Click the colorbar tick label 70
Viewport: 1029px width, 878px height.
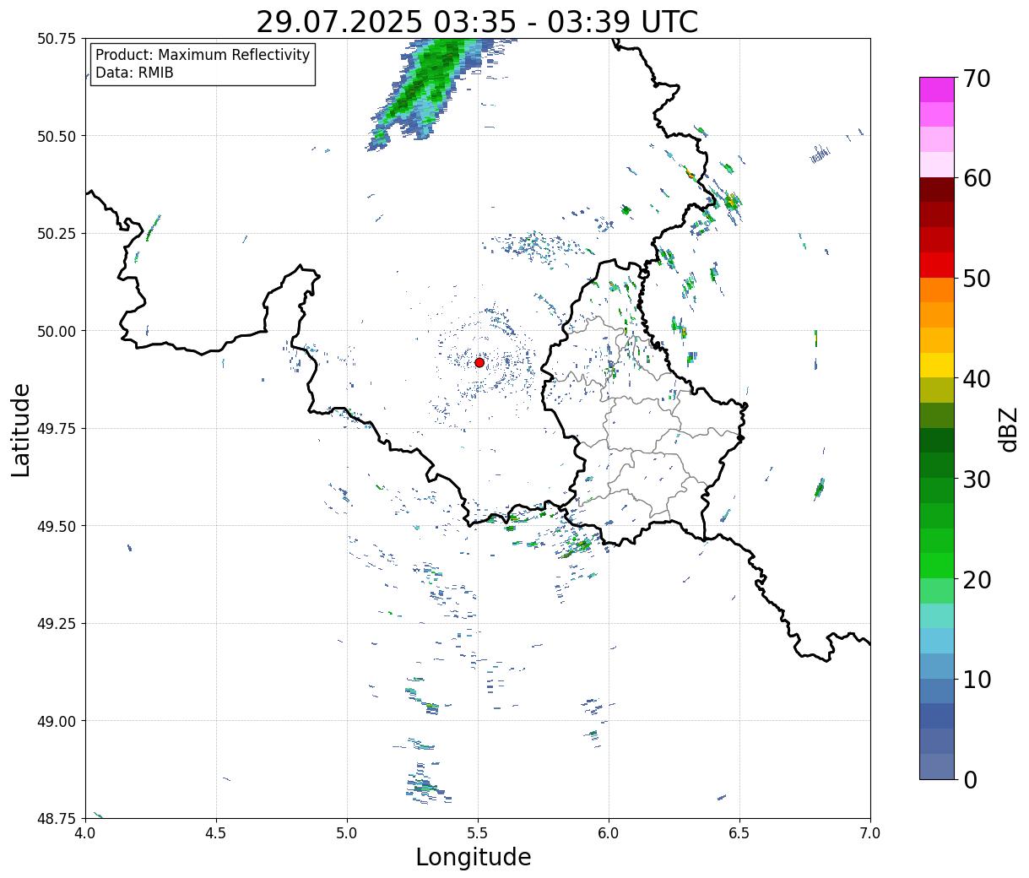click(x=976, y=79)
